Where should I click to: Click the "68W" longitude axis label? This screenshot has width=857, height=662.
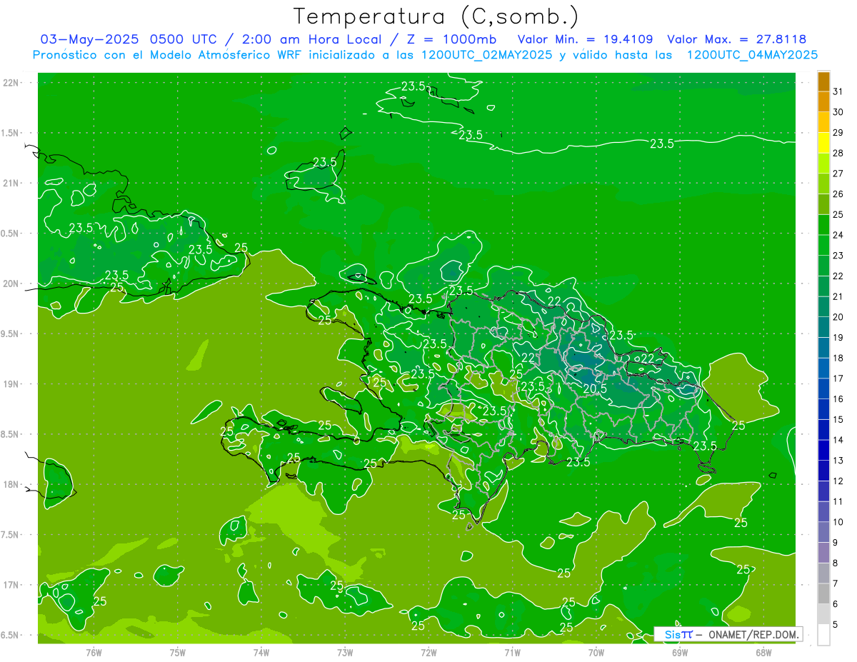pos(763,652)
